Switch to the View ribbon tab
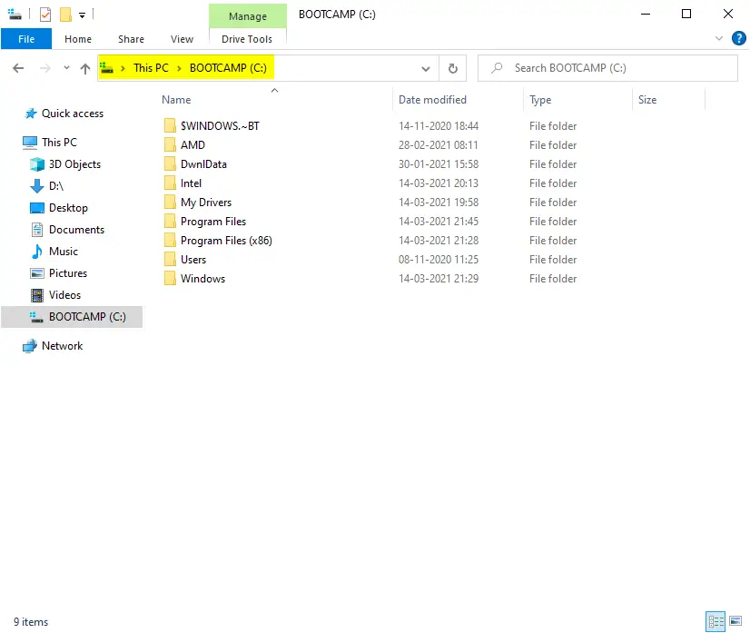Screen dimensions: 750x633 pos(182,39)
